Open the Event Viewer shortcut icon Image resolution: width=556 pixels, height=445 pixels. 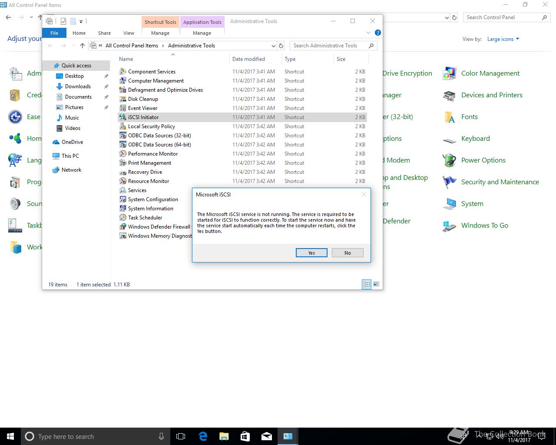(x=123, y=108)
